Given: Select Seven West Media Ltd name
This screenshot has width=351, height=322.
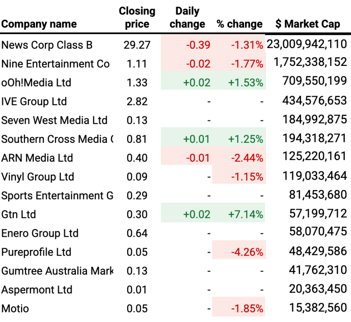Looking at the screenshot, I should pyautogui.click(x=54, y=120).
